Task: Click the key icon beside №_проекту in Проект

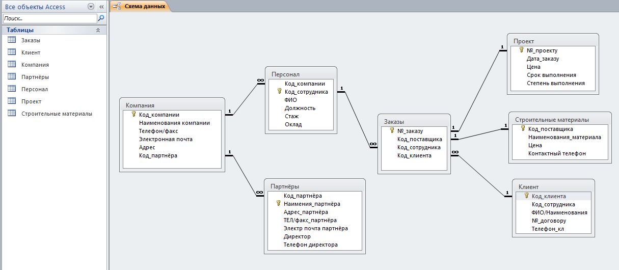Action: pyautogui.click(x=522, y=50)
